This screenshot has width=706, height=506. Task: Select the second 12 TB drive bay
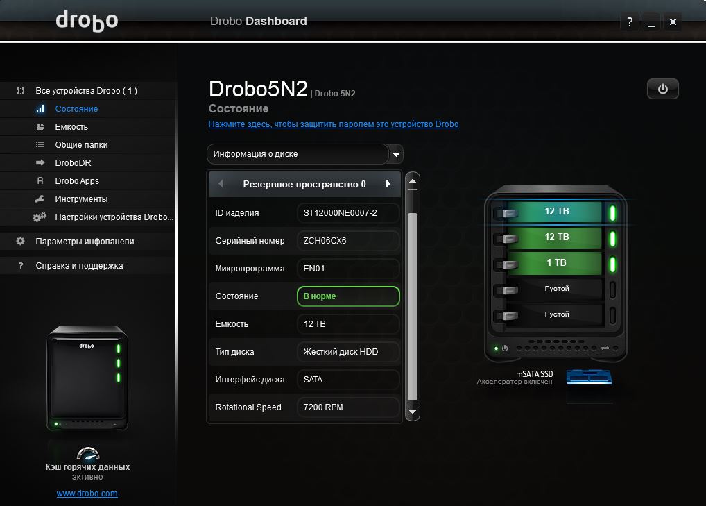tap(556, 237)
